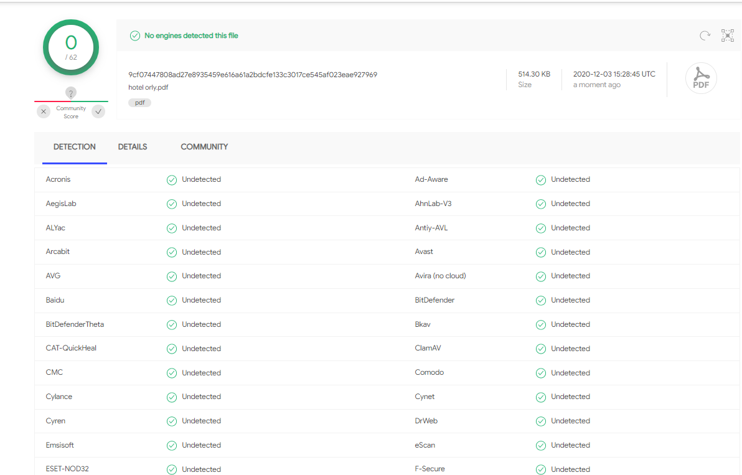Click the PDF file type icon
This screenshot has width=742, height=475.
click(701, 79)
